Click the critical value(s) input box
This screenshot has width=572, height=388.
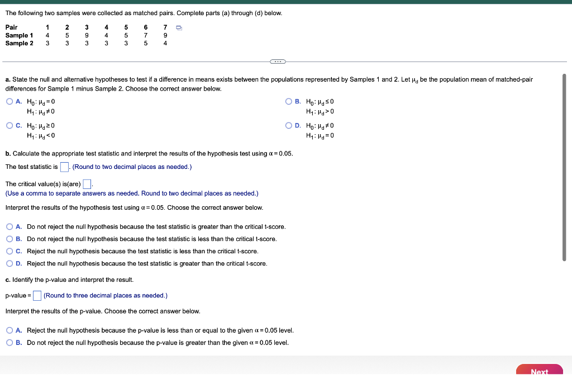[87, 184]
